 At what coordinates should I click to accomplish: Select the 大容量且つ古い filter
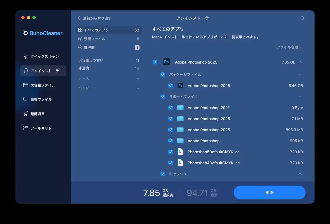[x=91, y=60]
